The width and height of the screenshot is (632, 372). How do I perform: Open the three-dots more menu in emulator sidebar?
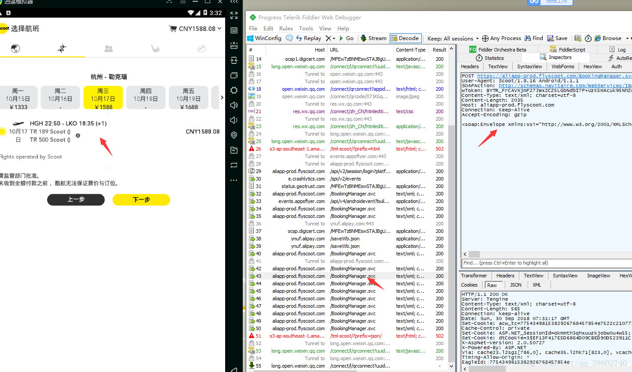(x=234, y=180)
